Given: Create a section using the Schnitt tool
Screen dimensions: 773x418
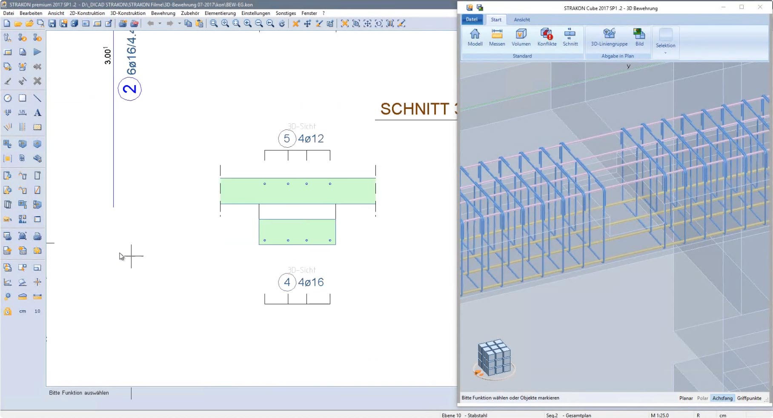Looking at the screenshot, I should (x=570, y=37).
